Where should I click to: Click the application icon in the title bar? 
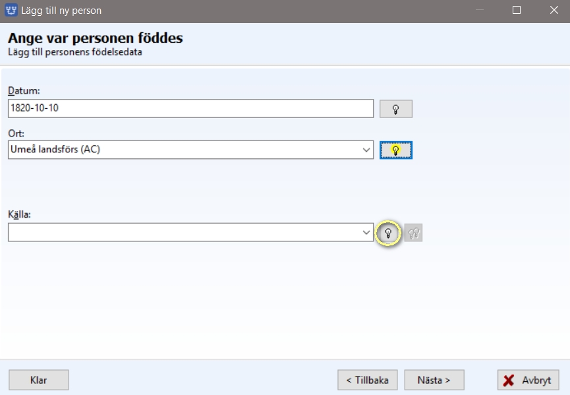click(11, 10)
